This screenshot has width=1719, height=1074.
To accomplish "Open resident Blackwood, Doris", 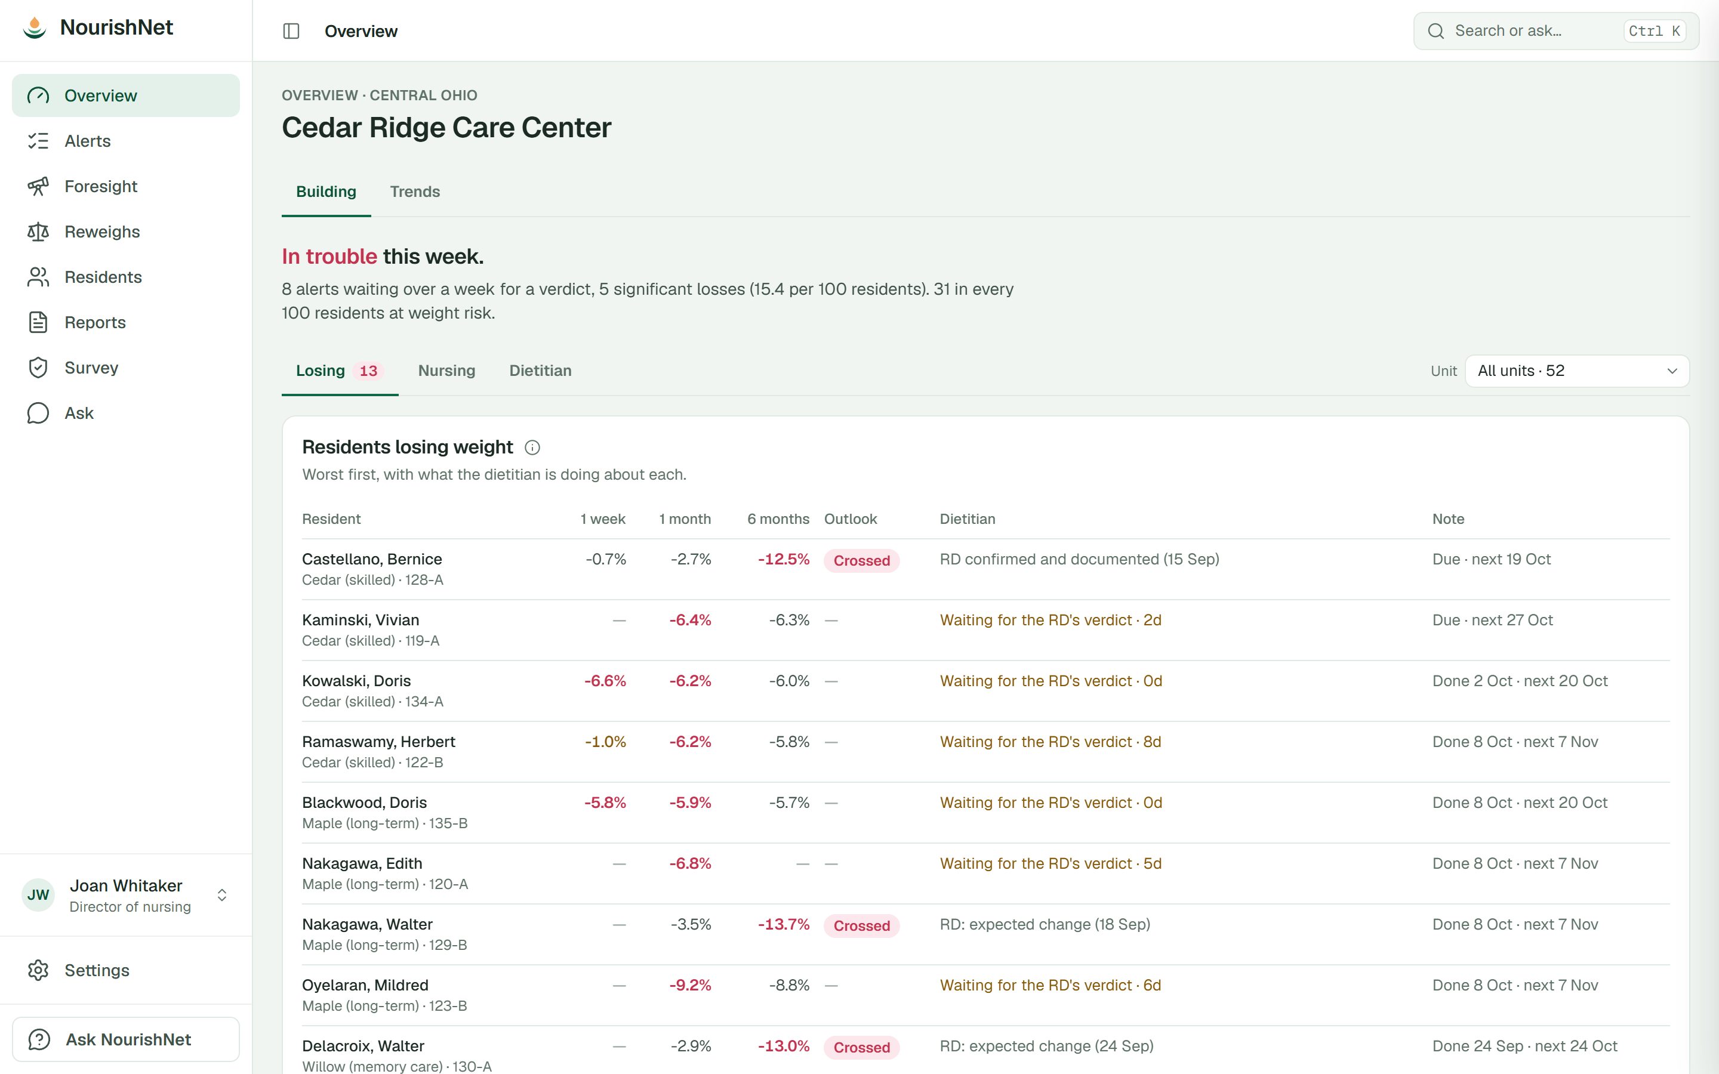I will click(x=365, y=803).
